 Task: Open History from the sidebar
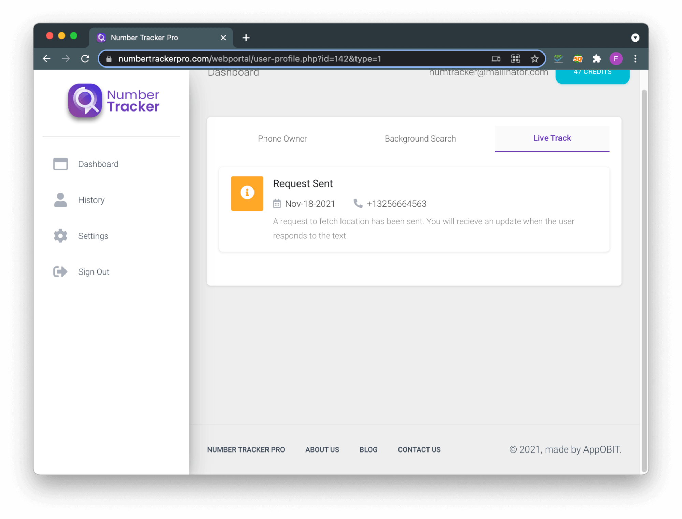[91, 200]
